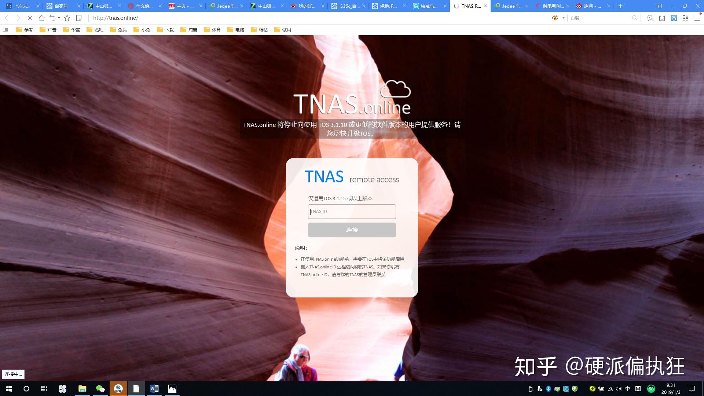
Task: Click the search magnifier in the Baidu box
Action: pos(634,18)
